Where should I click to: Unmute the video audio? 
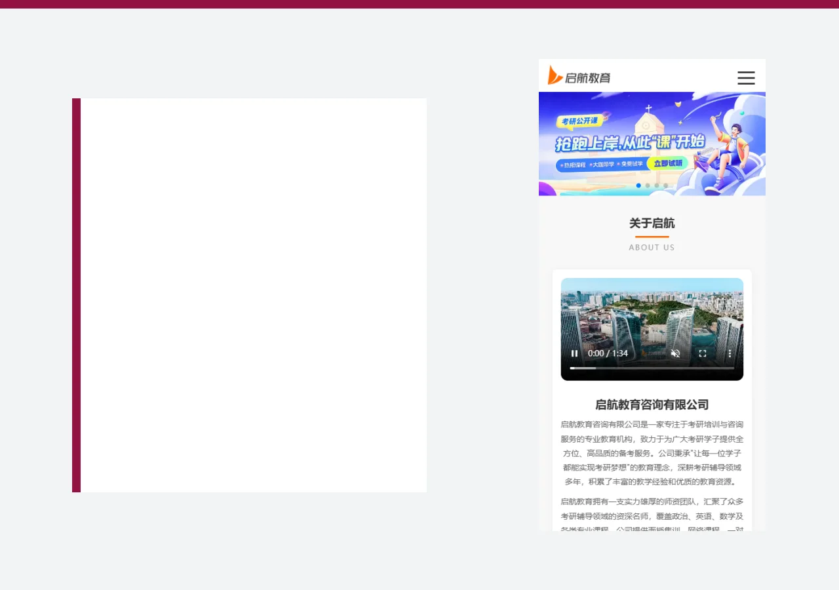pyautogui.click(x=676, y=353)
